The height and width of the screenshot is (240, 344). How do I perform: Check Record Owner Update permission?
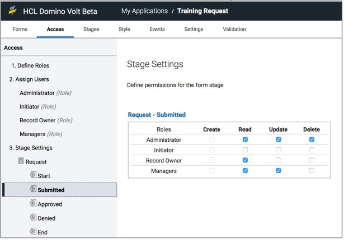pyautogui.click(x=279, y=160)
